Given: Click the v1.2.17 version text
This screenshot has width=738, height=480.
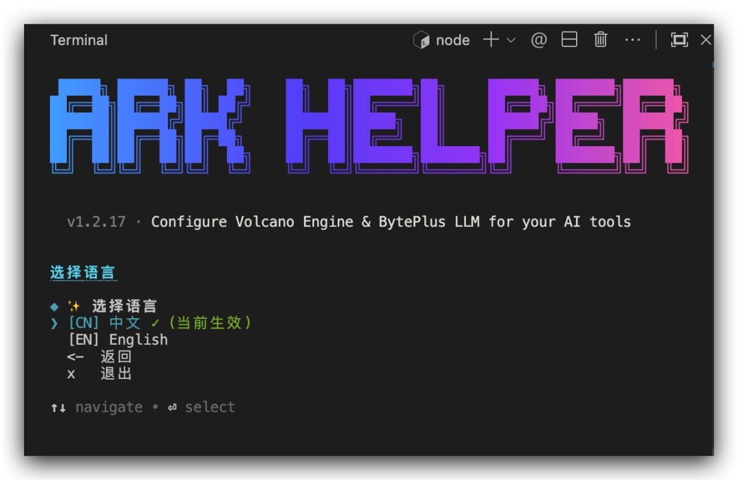Looking at the screenshot, I should pyautogui.click(x=96, y=221).
